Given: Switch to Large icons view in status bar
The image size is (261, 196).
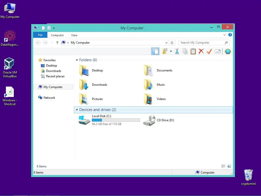Looking at the screenshot, I should click(229, 166).
